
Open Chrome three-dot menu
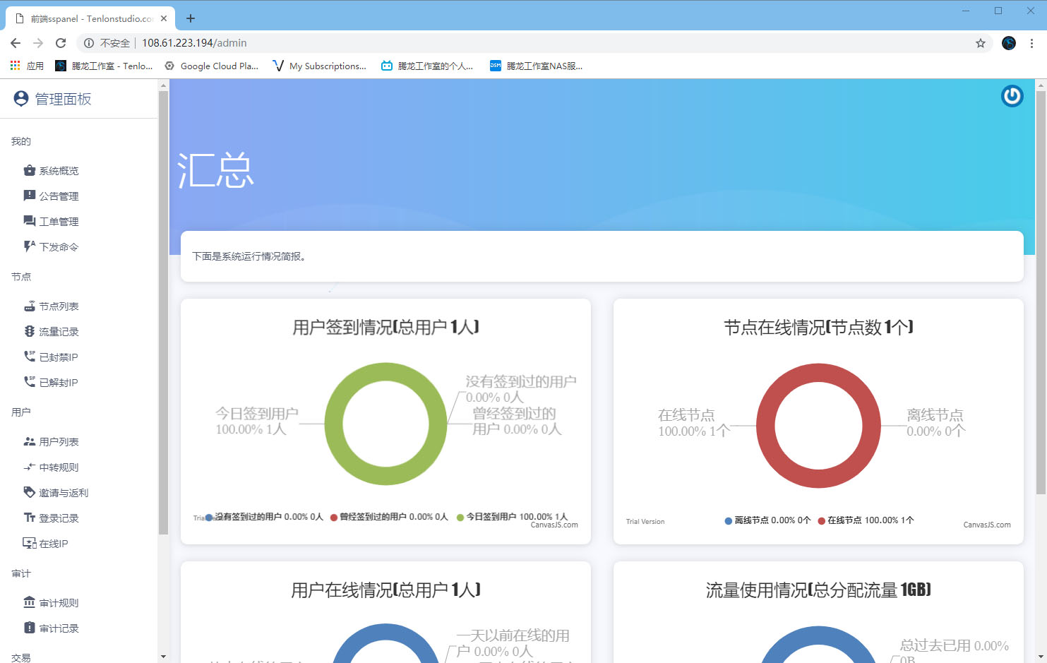pos(1031,43)
